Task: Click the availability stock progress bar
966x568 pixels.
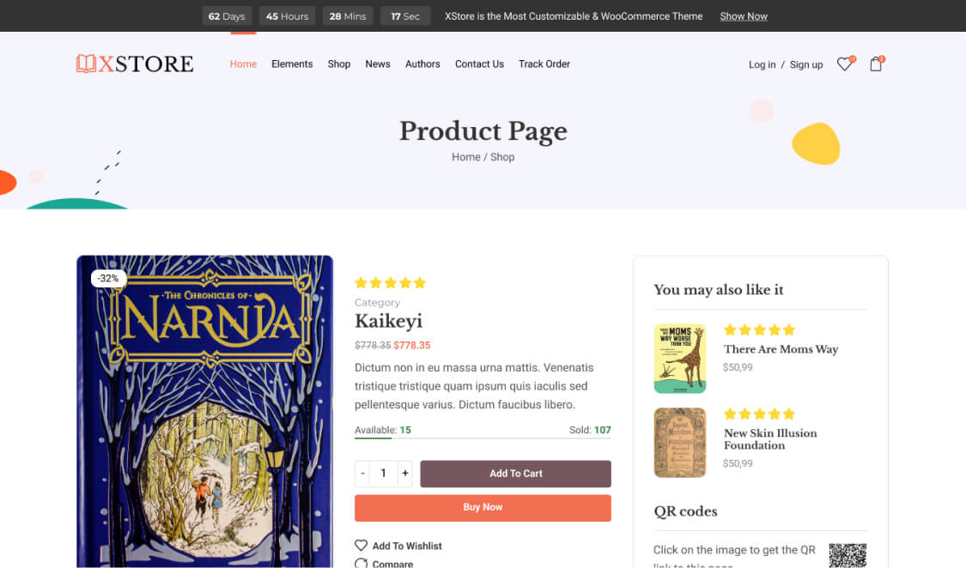Action: [x=483, y=438]
